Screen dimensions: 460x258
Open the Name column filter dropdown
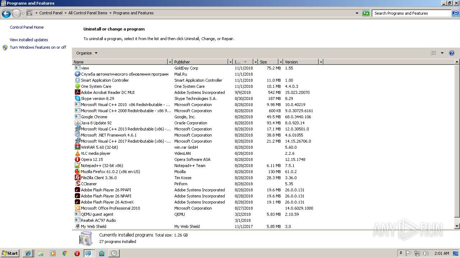pos(170,62)
